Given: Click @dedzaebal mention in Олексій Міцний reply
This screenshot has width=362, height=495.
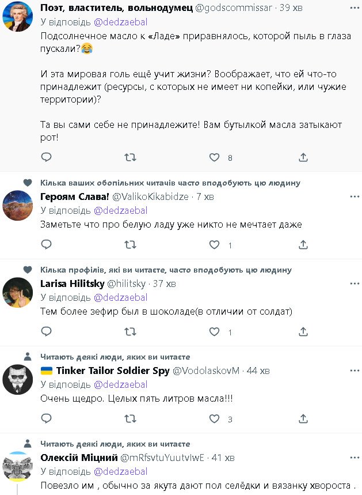Looking at the screenshot, I should [120, 471].
